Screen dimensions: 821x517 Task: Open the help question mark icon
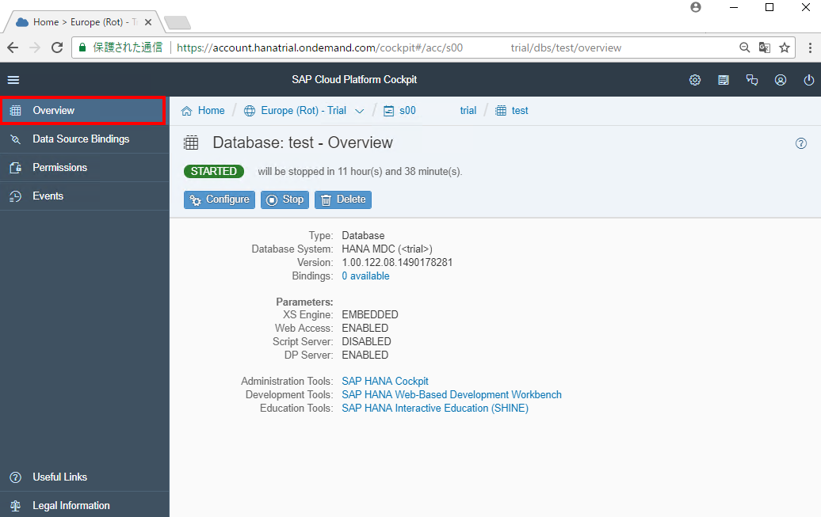tap(800, 143)
